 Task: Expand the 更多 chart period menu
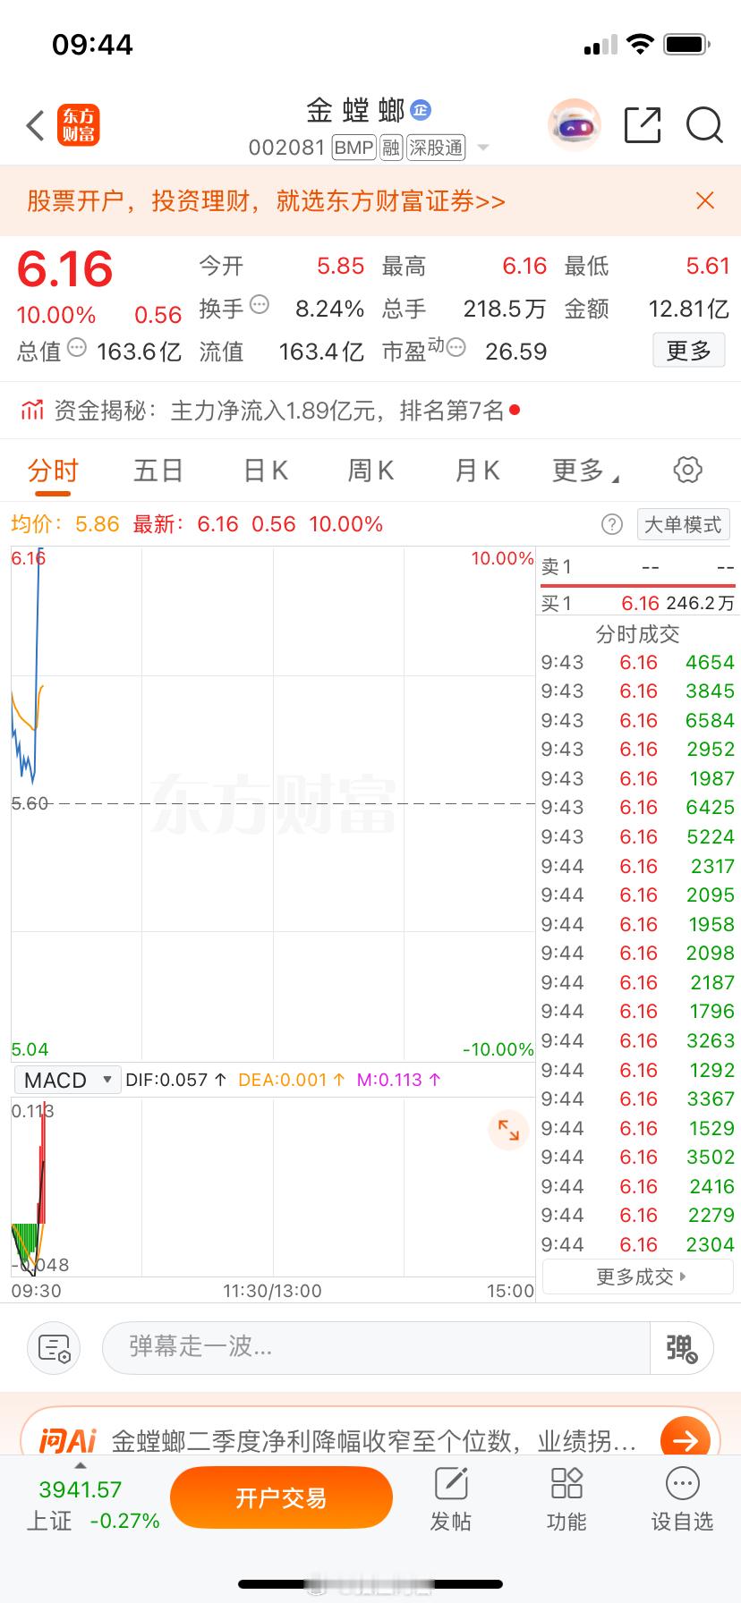pyautogui.click(x=585, y=471)
